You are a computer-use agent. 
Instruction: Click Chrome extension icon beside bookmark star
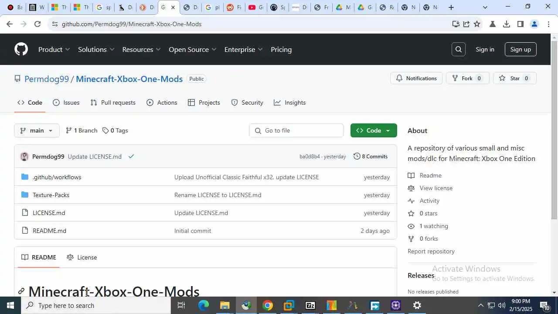click(493, 24)
